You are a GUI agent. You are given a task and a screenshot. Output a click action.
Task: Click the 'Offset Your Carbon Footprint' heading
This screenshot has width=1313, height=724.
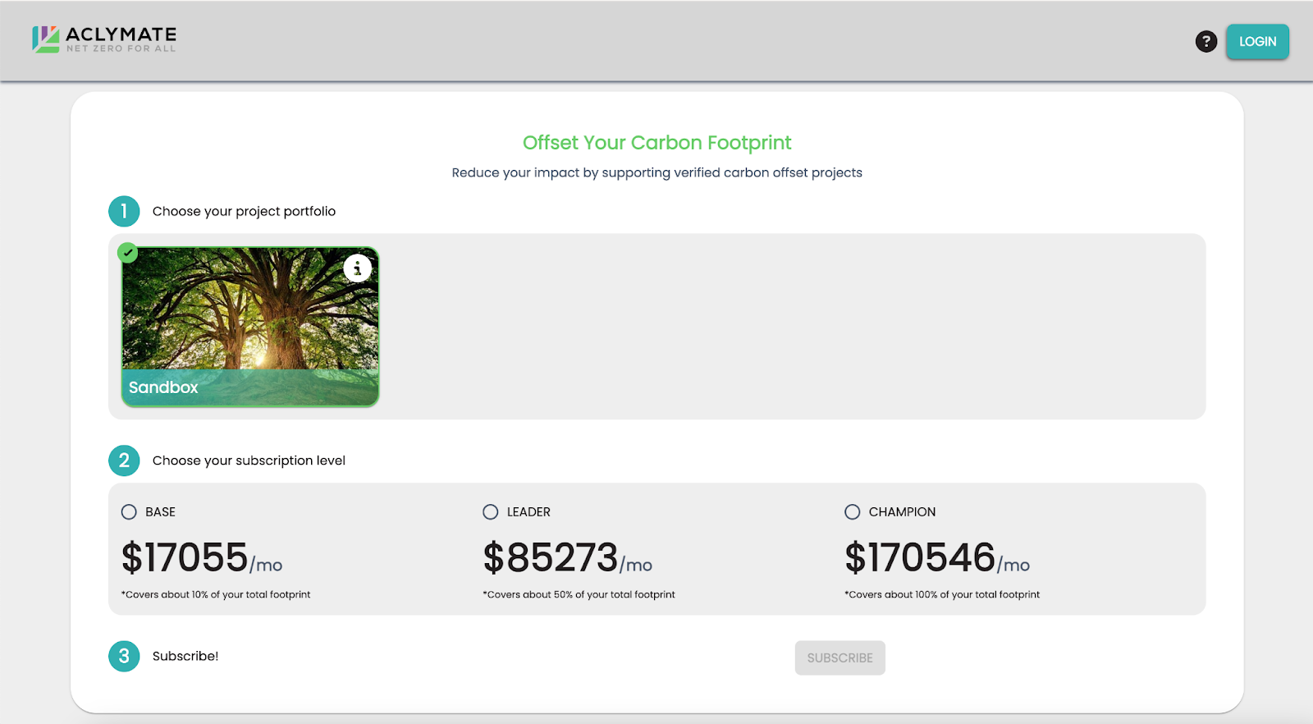tap(656, 143)
